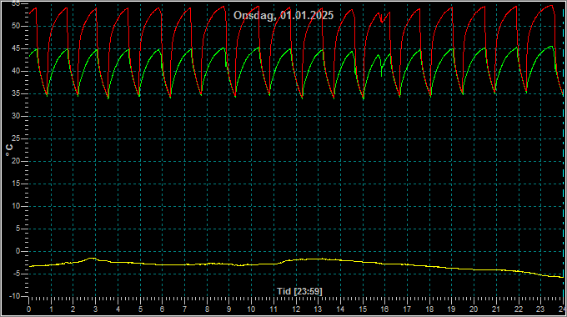
Task: Click the date title Onsdag, 01.01.2025
Action: pos(283,16)
